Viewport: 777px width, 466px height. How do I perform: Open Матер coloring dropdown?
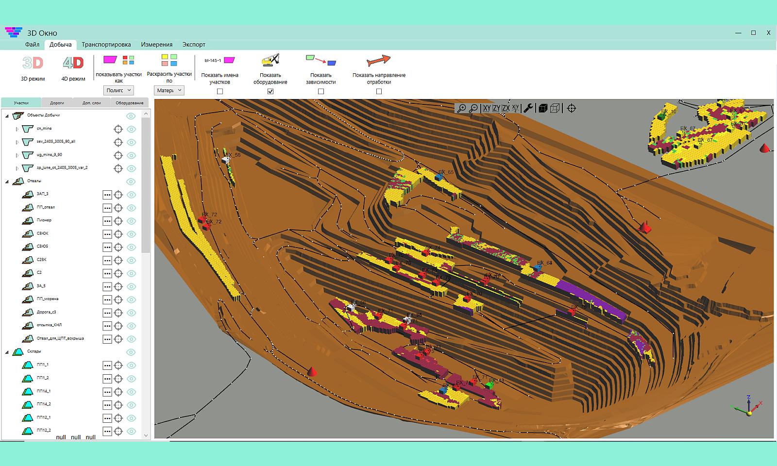pos(169,90)
